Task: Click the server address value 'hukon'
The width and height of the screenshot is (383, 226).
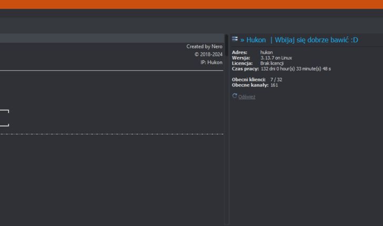Action: [x=266, y=52]
